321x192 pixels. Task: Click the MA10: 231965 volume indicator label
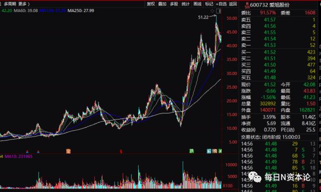(19, 156)
